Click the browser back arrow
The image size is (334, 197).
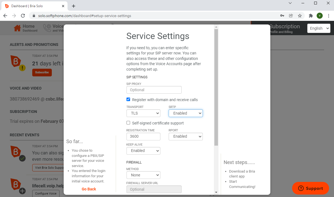(x=6, y=16)
